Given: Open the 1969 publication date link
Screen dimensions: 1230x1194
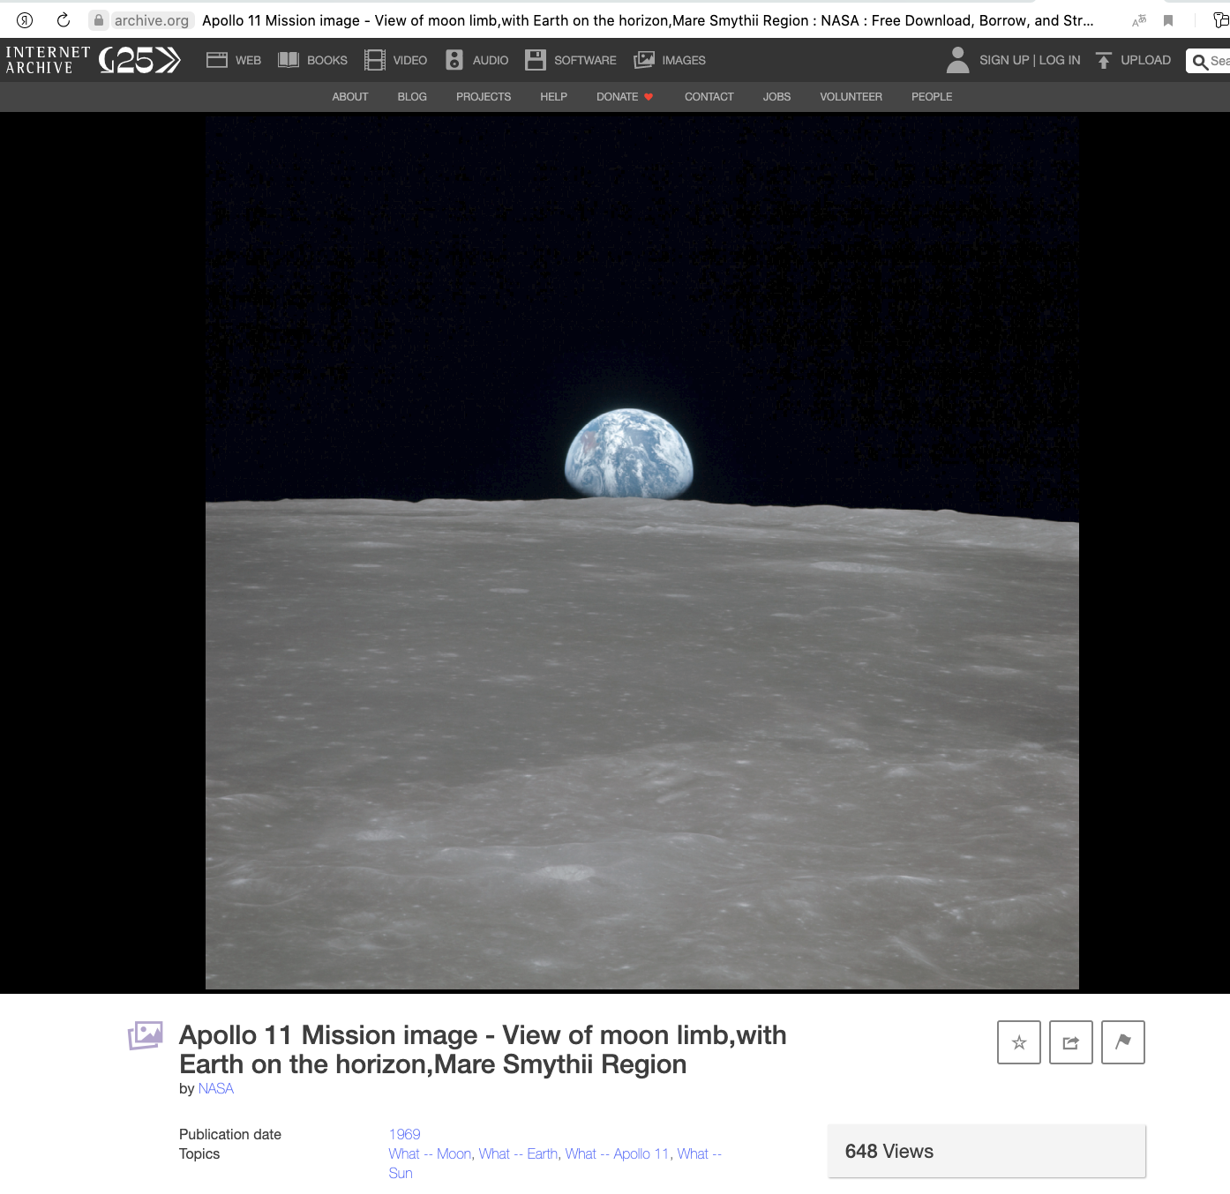Looking at the screenshot, I should pos(404,1135).
